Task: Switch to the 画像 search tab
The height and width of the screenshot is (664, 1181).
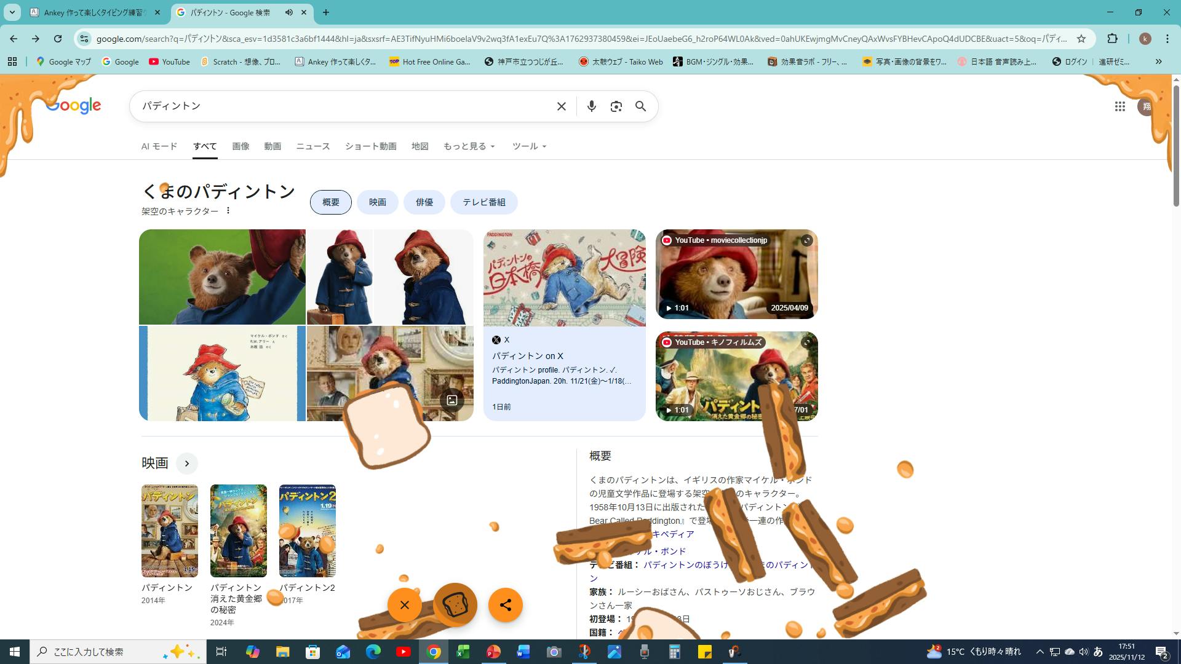Action: (241, 146)
